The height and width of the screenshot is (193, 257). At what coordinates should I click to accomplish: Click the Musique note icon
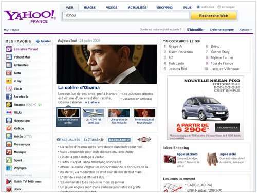[x=9, y=152]
